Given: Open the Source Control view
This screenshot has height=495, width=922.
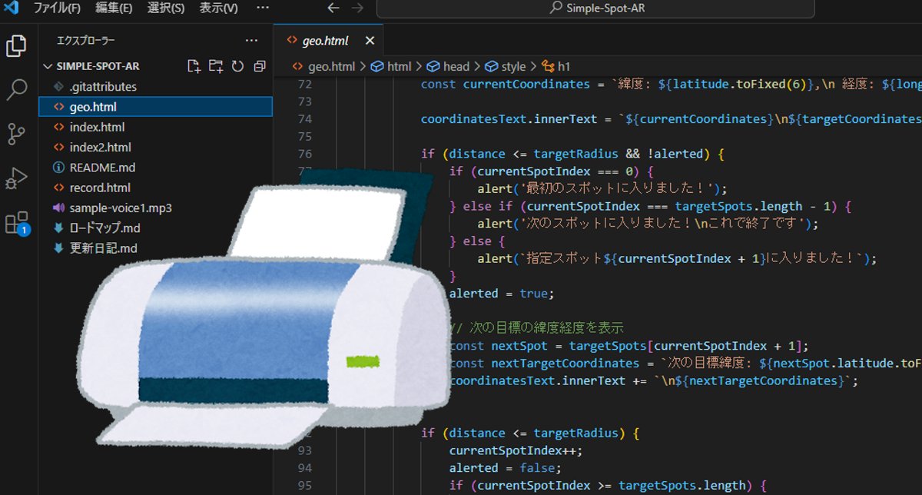Looking at the screenshot, I should point(16,134).
